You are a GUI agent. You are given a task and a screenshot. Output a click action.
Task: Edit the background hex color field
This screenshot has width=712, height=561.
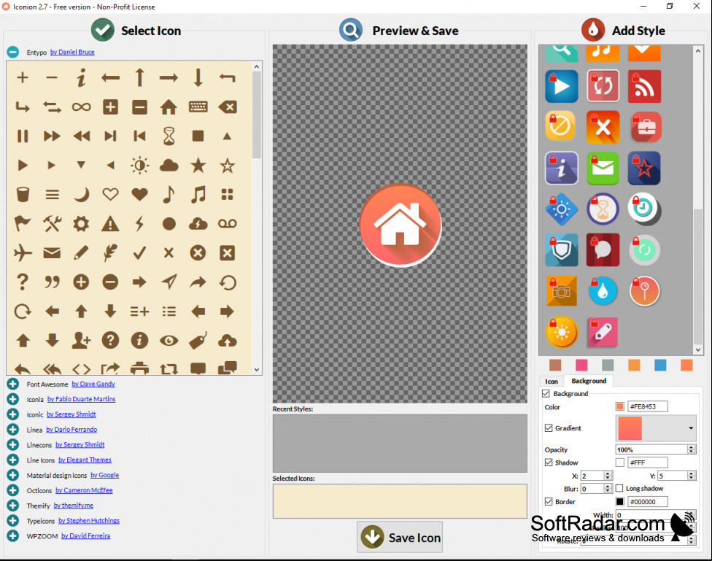point(647,406)
